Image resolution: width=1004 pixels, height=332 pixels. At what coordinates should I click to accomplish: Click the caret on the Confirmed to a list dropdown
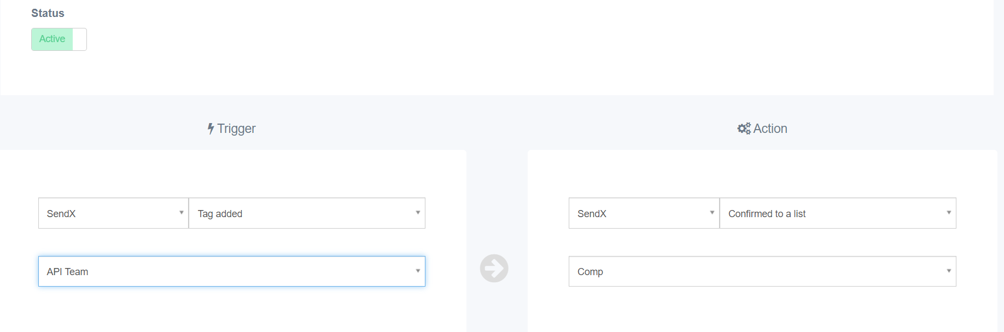(x=949, y=213)
